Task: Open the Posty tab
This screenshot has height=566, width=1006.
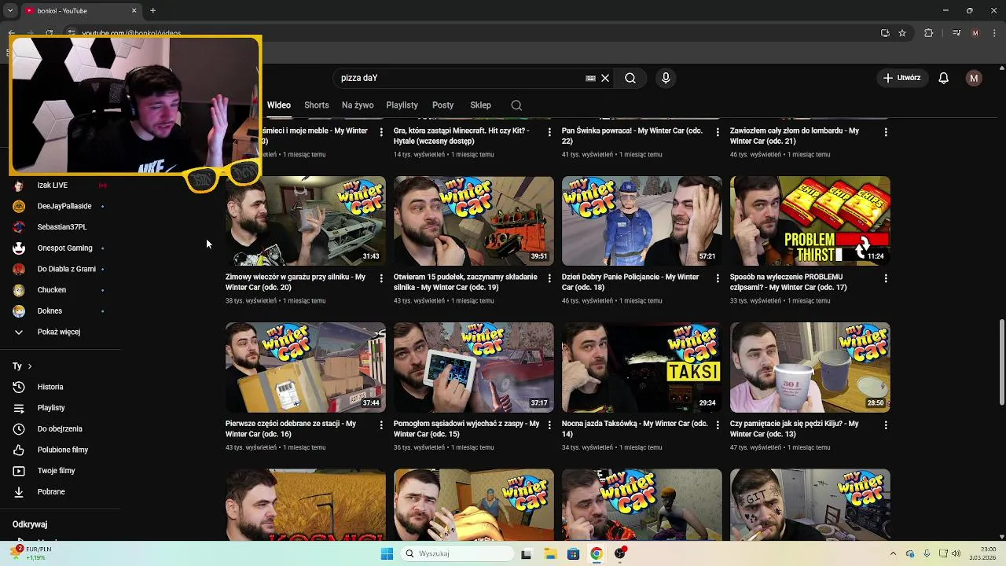Action: point(443,105)
